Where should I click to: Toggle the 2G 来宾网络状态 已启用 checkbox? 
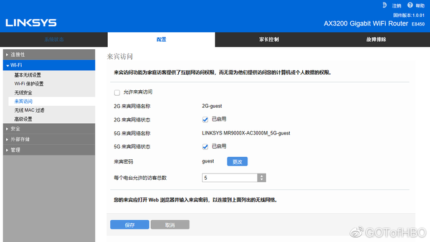coord(205,119)
